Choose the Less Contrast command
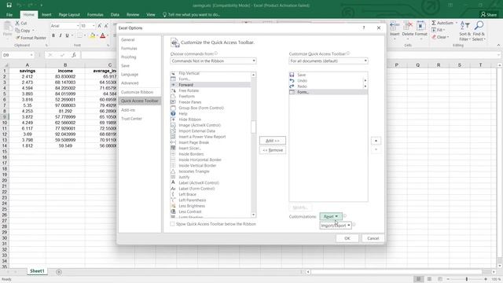503x283 pixels. (x=211, y=211)
